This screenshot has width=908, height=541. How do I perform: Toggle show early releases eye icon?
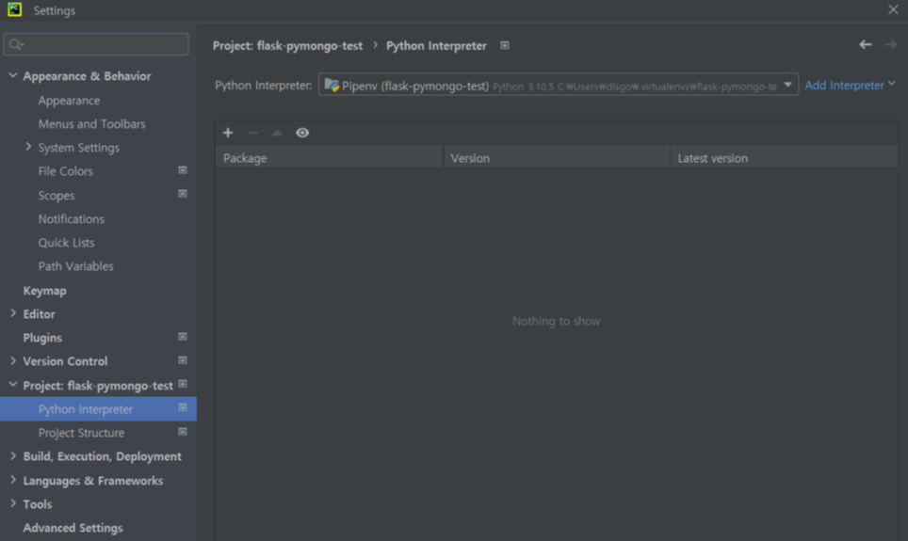pos(302,133)
